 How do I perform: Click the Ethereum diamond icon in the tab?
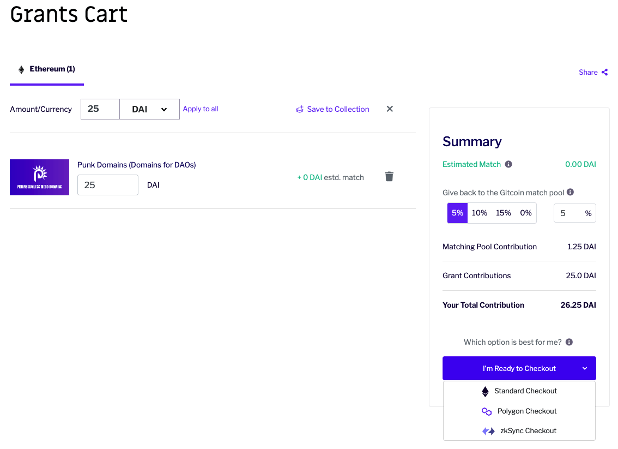[x=21, y=70]
